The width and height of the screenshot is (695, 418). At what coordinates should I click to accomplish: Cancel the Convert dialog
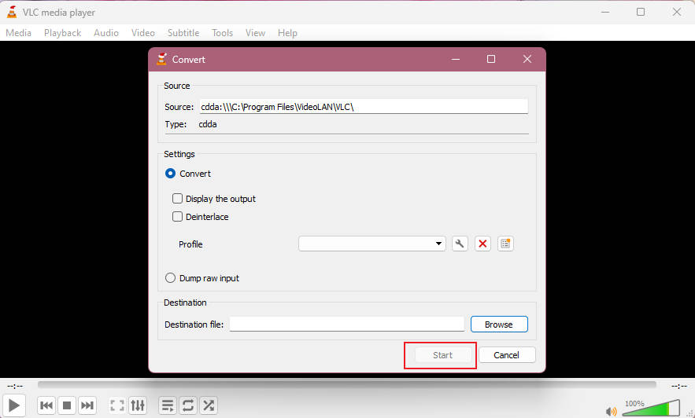[507, 355]
